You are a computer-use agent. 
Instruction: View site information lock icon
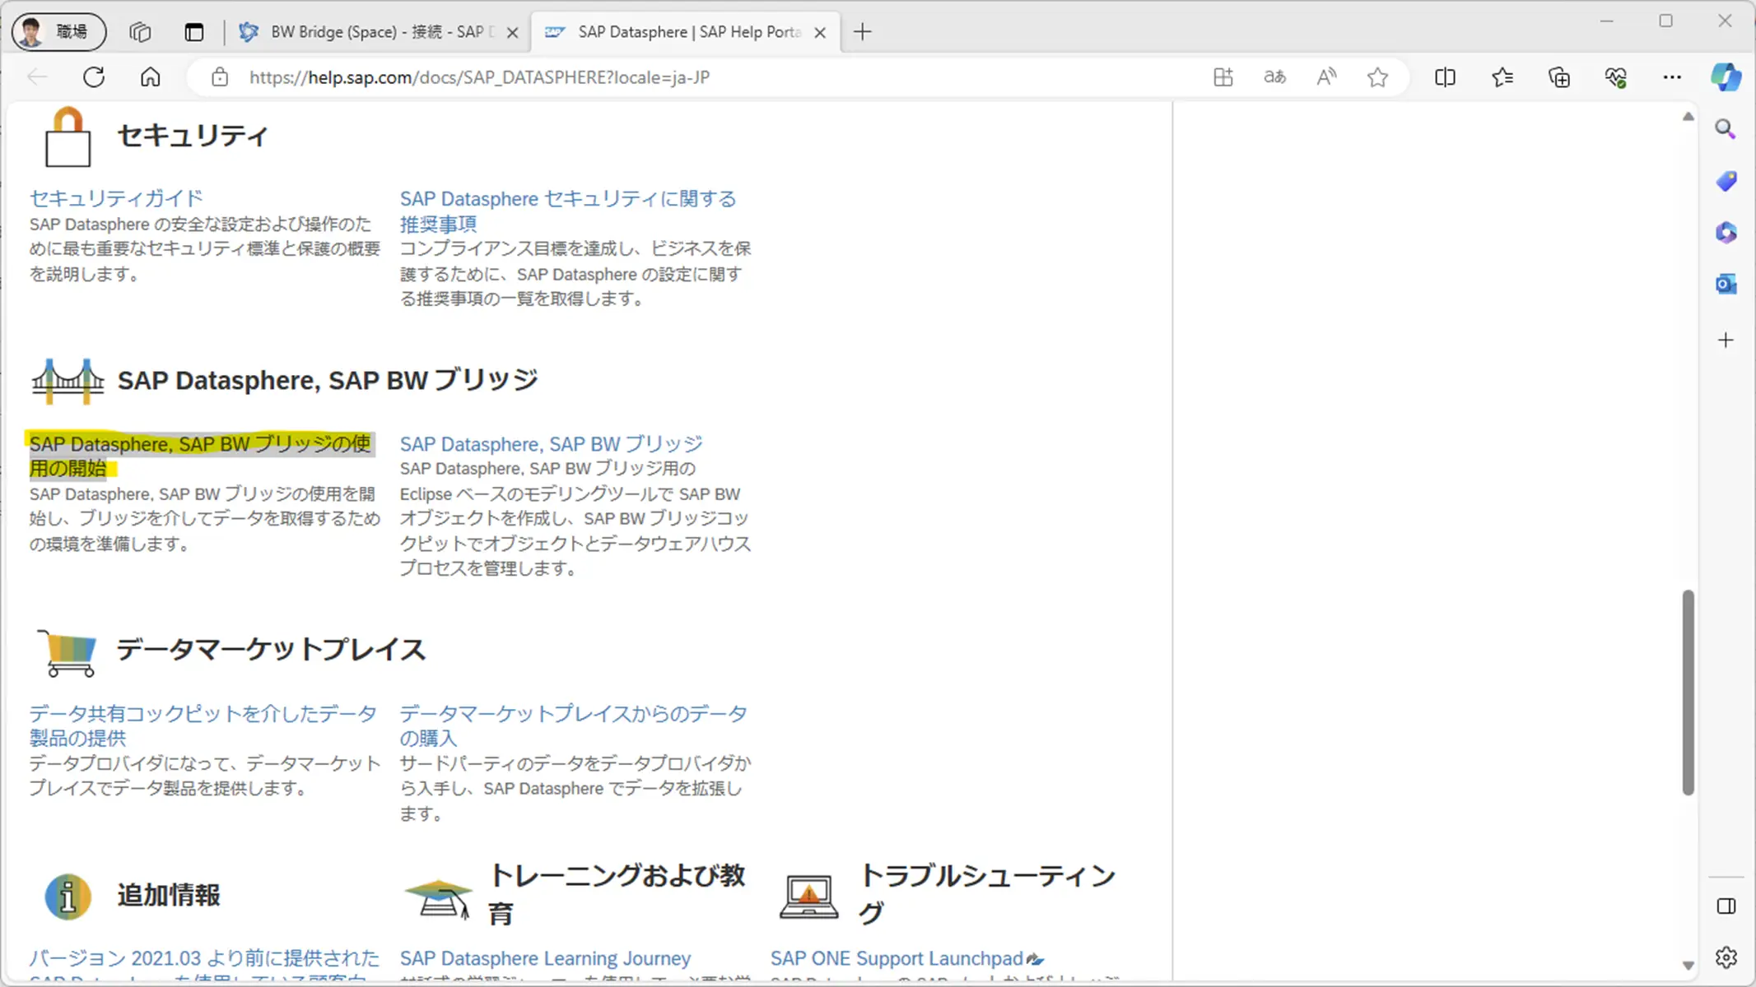(x=219, y=77)
